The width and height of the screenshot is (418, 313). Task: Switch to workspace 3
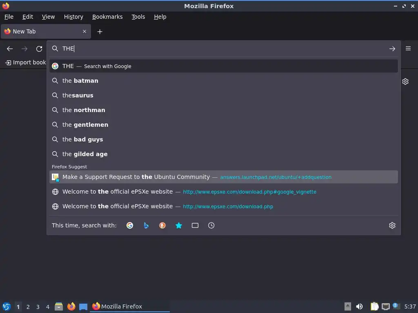[x=38, y=307]
